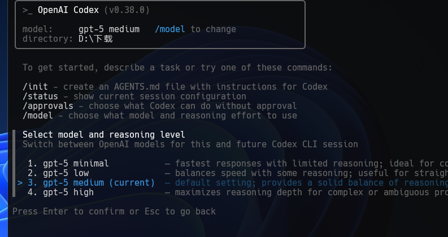
Task: Click the selection arrow before option 3
Action: (x=20, y=183)
